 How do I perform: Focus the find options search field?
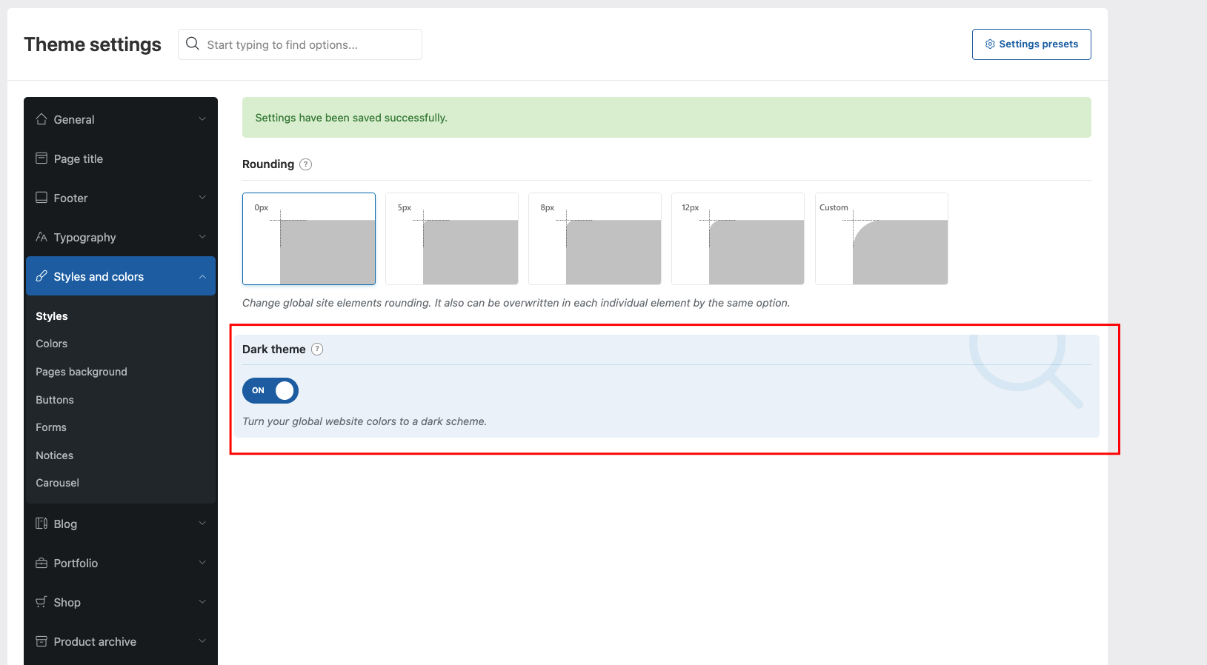(x=300, y=44)
